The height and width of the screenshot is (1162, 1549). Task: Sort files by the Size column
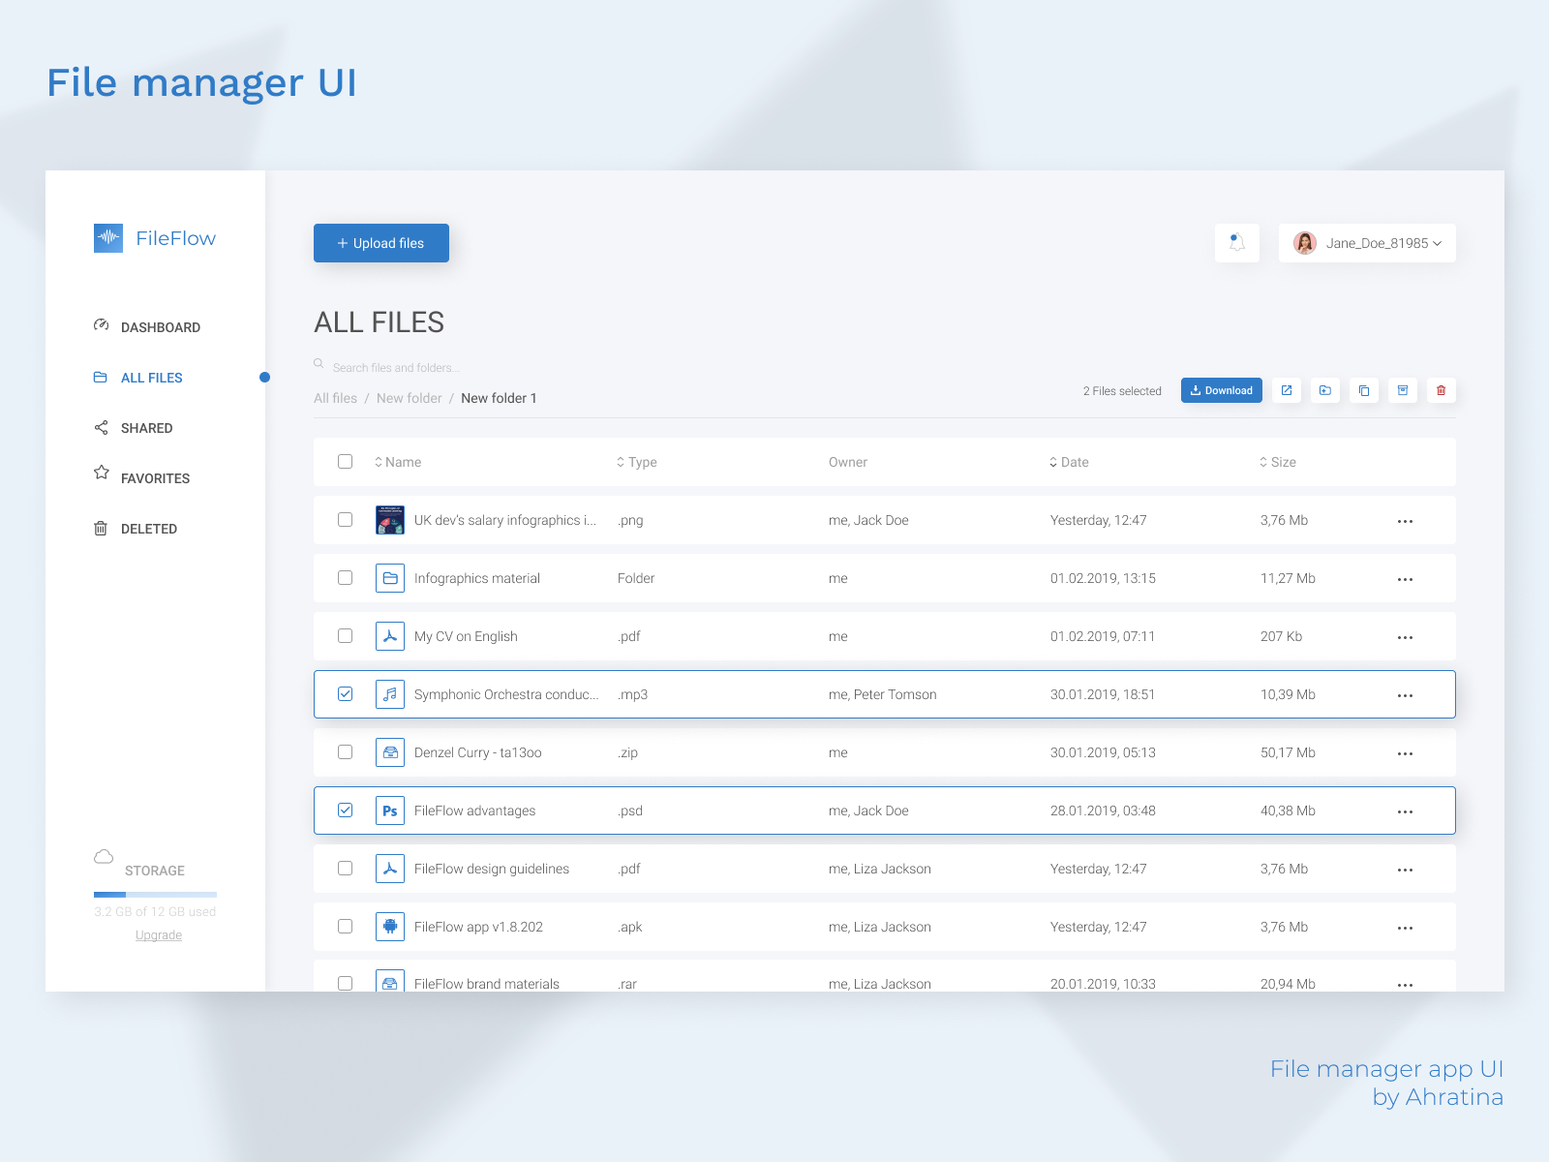1277,462
